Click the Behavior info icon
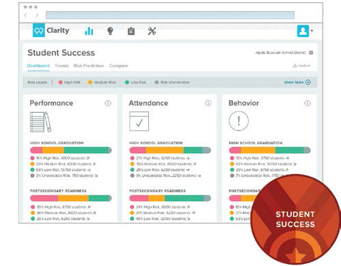The image size is (341, 266). pos(308,103)
